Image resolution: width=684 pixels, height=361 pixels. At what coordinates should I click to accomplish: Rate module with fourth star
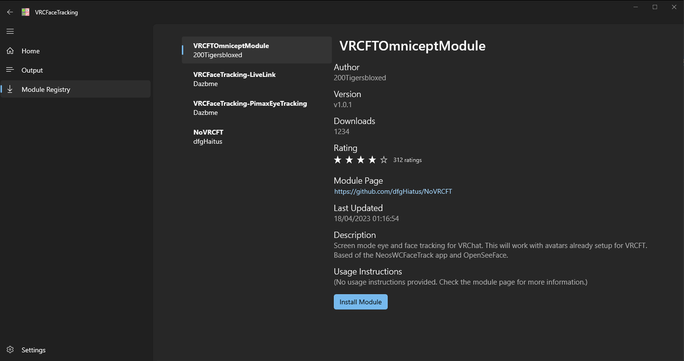coord(372,160)
